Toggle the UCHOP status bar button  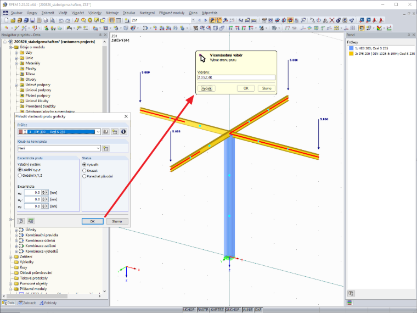[x=189, y=310]
